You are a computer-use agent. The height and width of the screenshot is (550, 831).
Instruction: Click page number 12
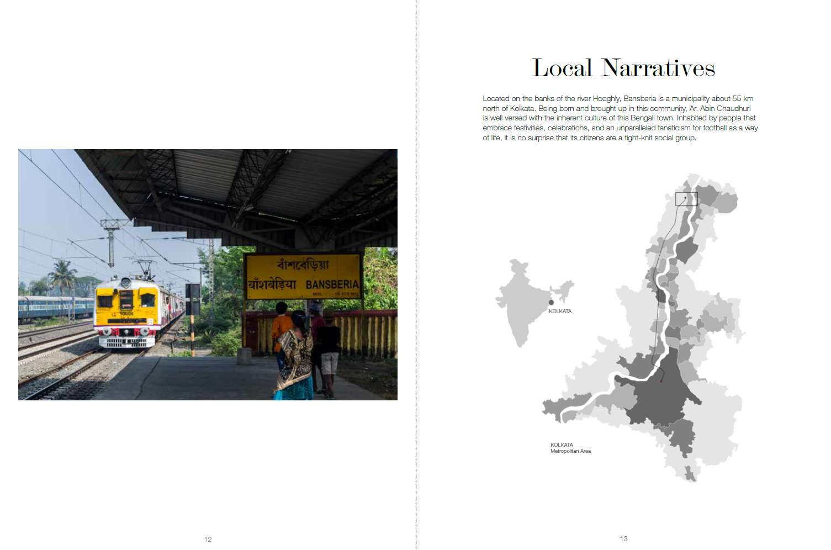[x=208, y=540]
